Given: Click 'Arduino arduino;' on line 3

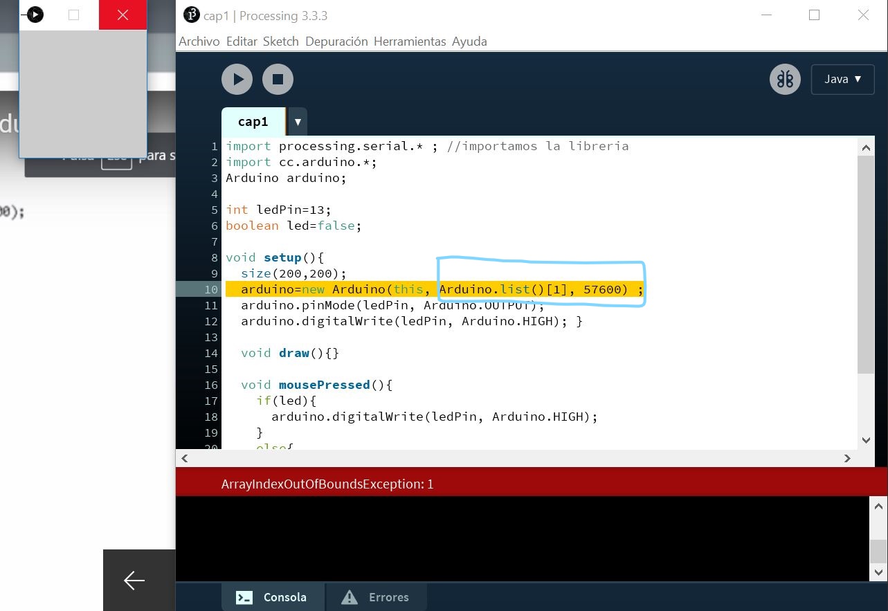Looking at the screenshot, I should pyautogui.click(x=286, y=178).
